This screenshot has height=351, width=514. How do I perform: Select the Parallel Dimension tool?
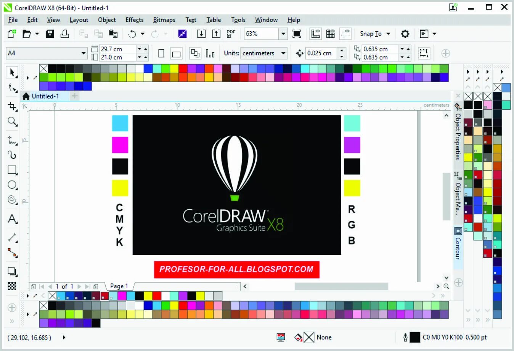coord(12,238)
